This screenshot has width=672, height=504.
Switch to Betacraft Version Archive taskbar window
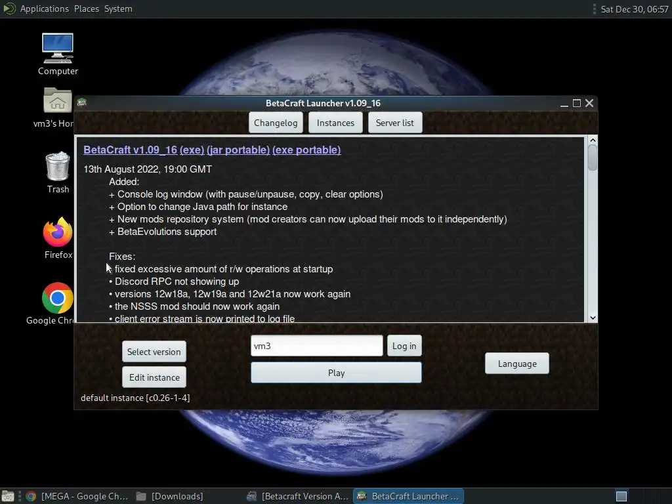point(298,496)
